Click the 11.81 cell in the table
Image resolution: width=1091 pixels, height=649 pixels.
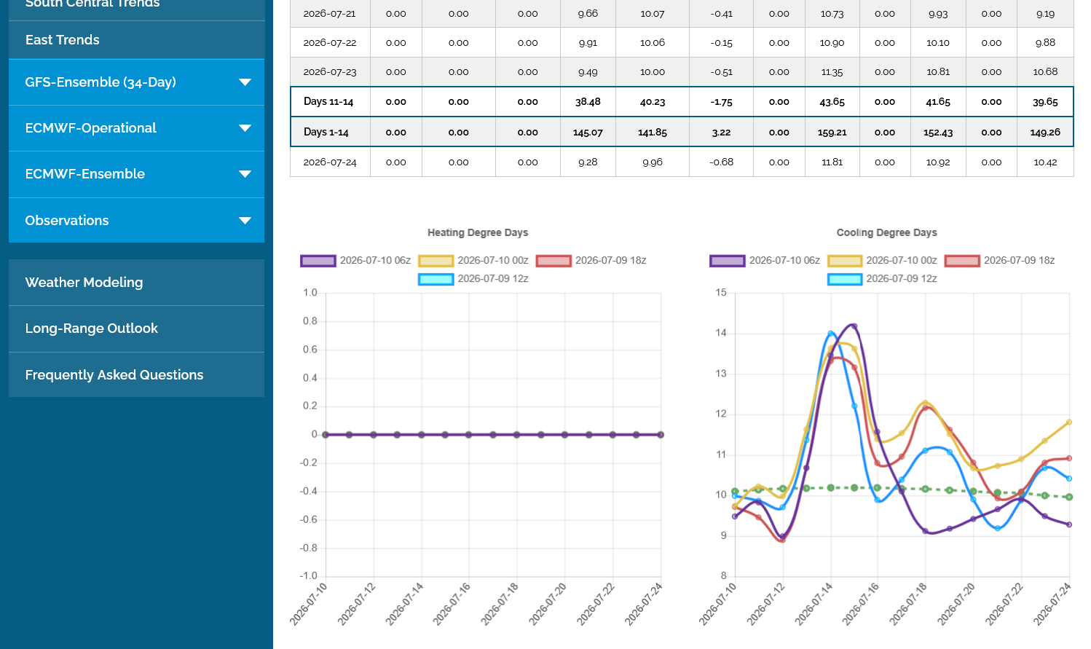coord(832,162)
